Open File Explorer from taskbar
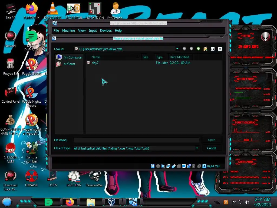This screenshot has width=277, height=208. pyautogui.click(x=91, y=202)
